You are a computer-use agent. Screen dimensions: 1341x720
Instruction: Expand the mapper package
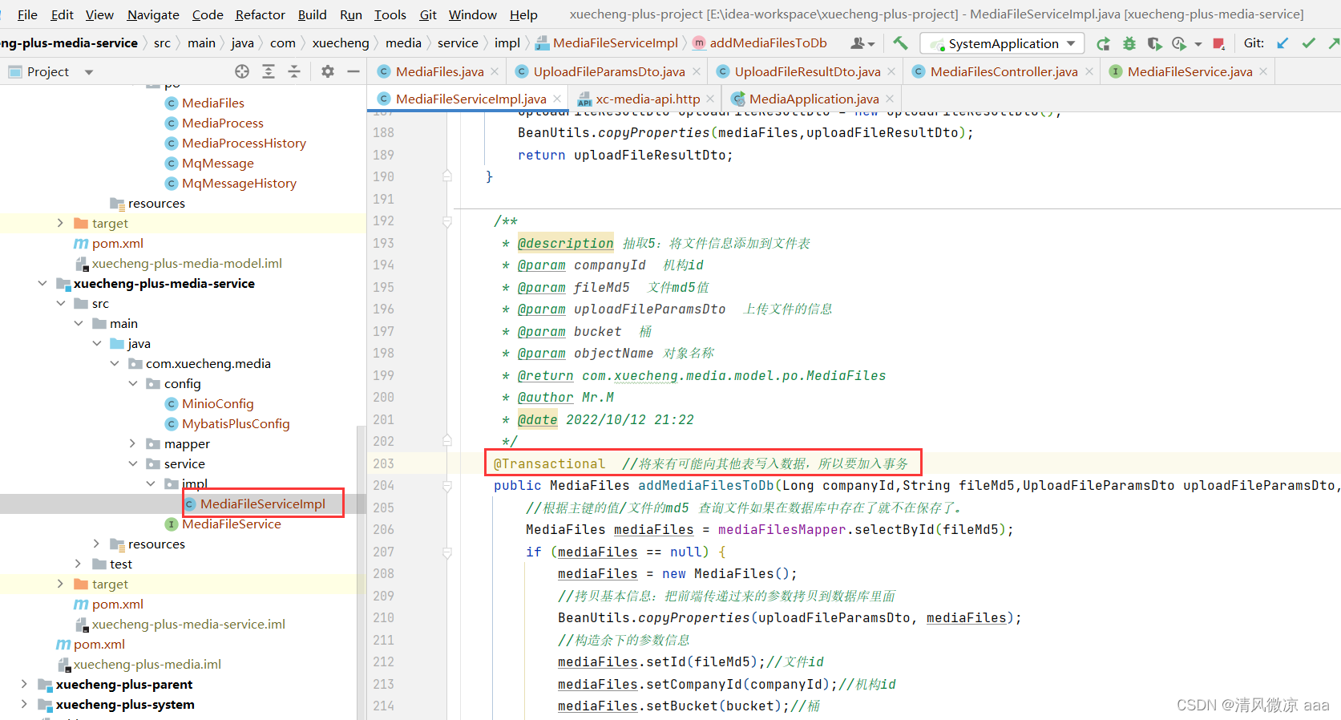(133, 443)
